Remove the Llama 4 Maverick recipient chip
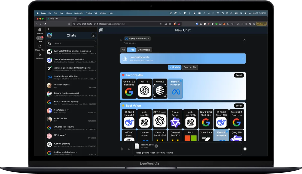Viewport: 302px width, 174px height. coord(148,39)
